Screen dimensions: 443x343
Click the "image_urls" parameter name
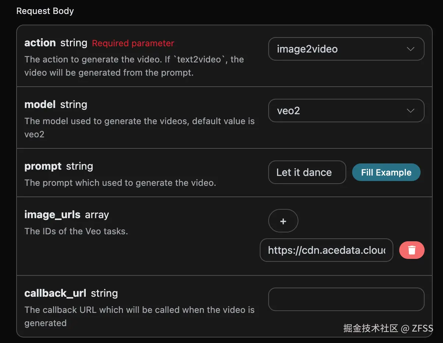(52, 214)
